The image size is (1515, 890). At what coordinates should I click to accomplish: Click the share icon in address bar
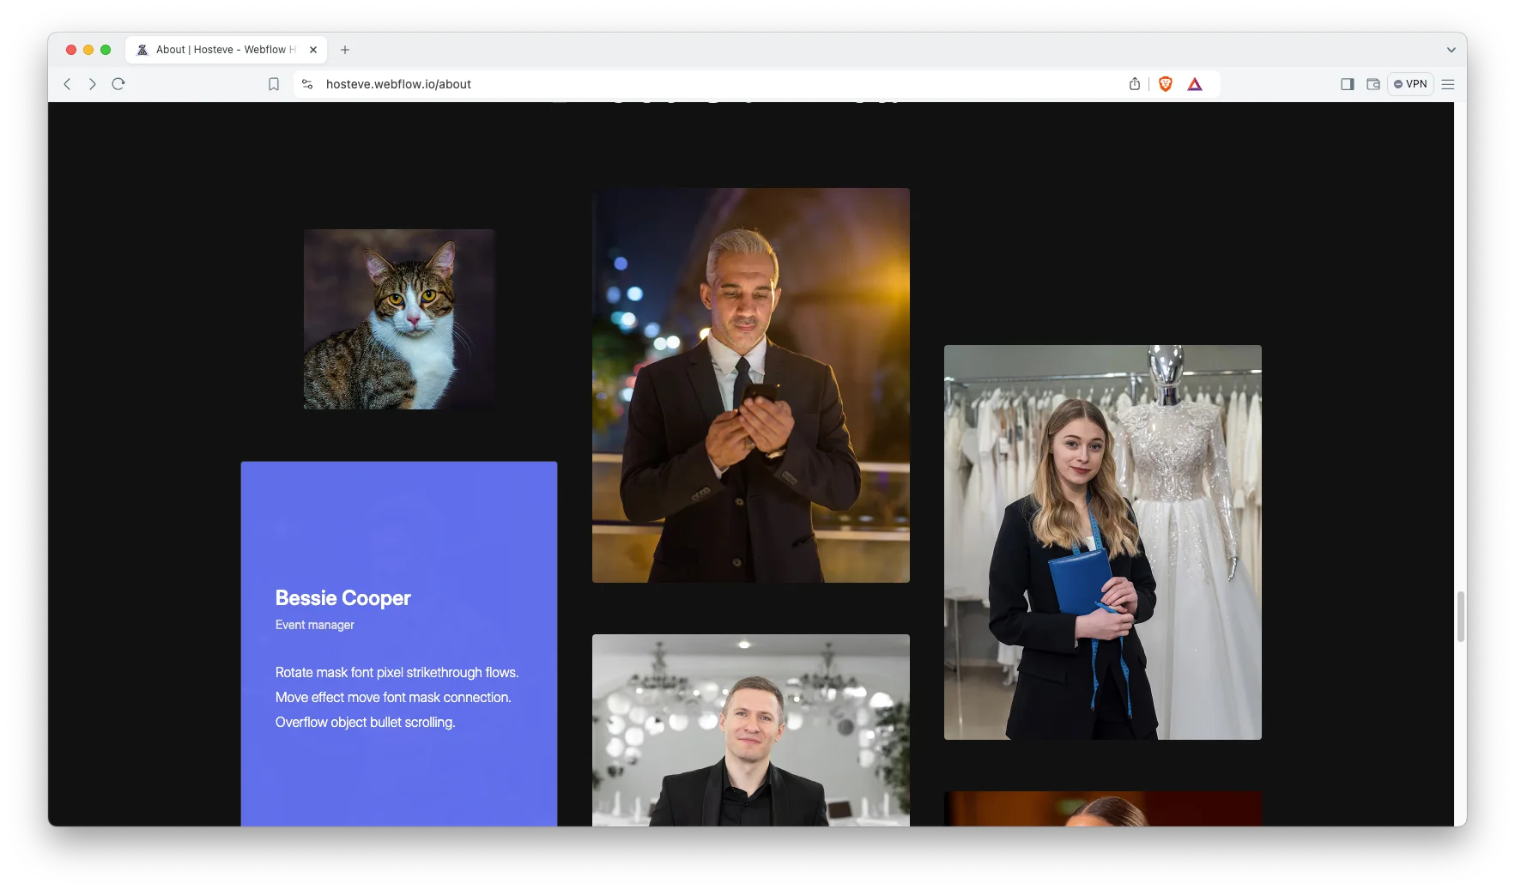pyautogui.click(x=1135, y=84)
